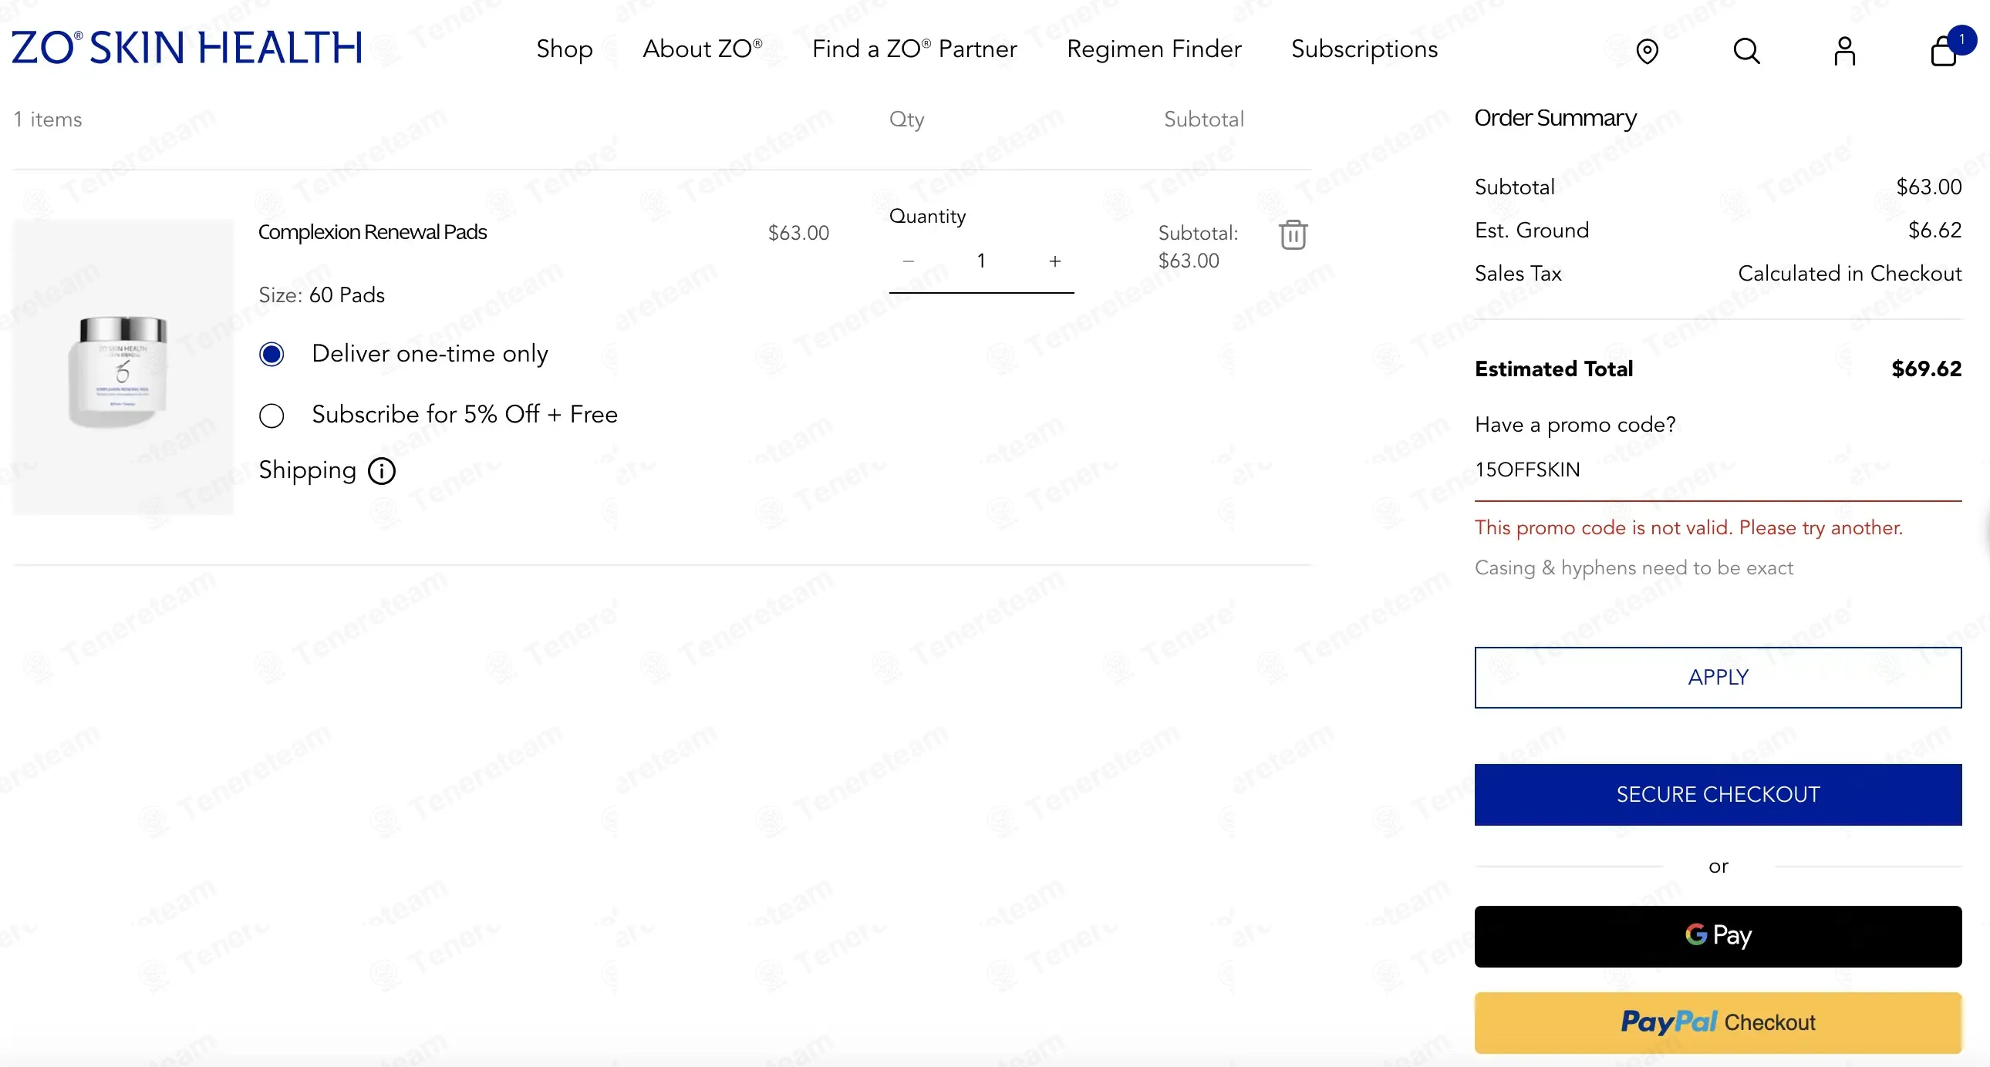The image size is (1990, 1067).
Task: Click the quantity value field
Action: 981,261
